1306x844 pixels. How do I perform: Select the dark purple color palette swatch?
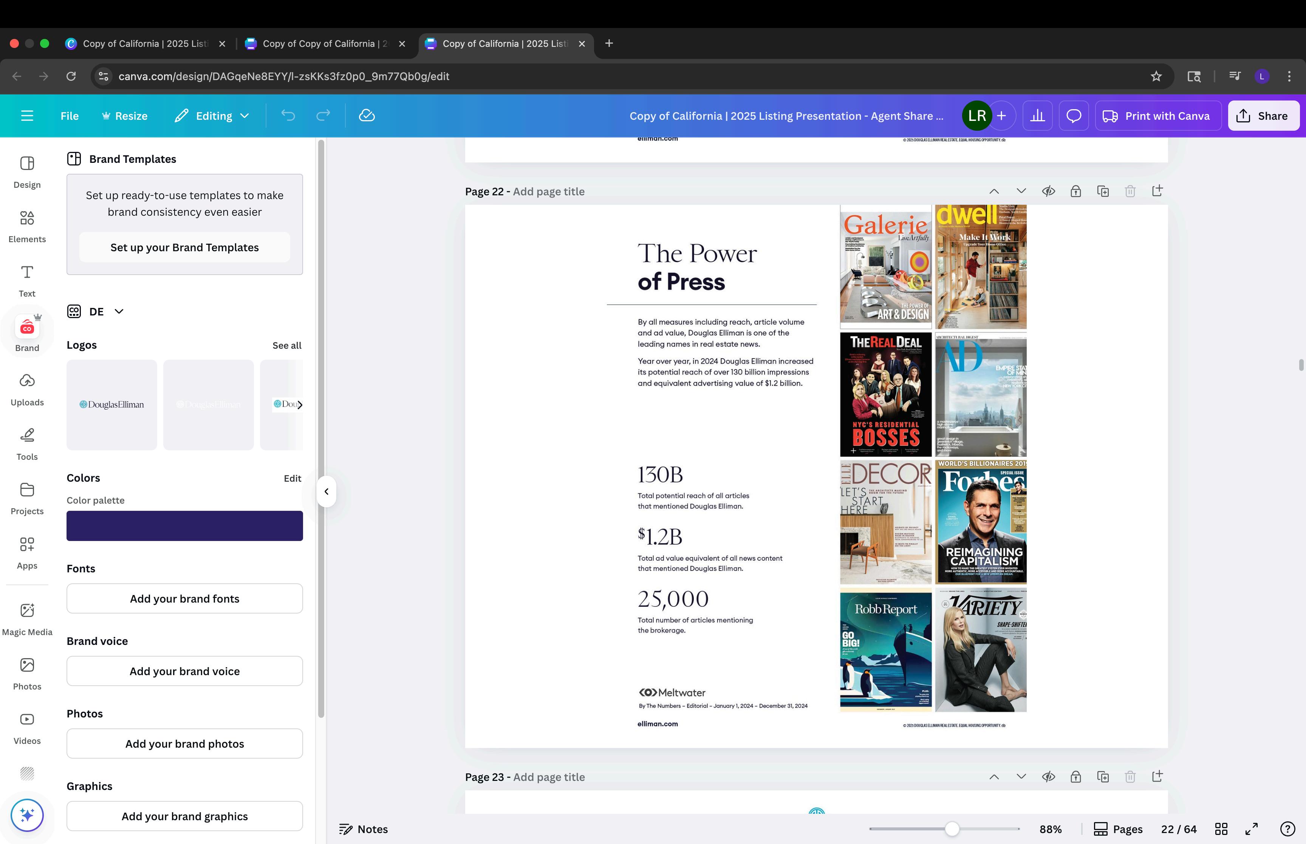coord(185,526)
